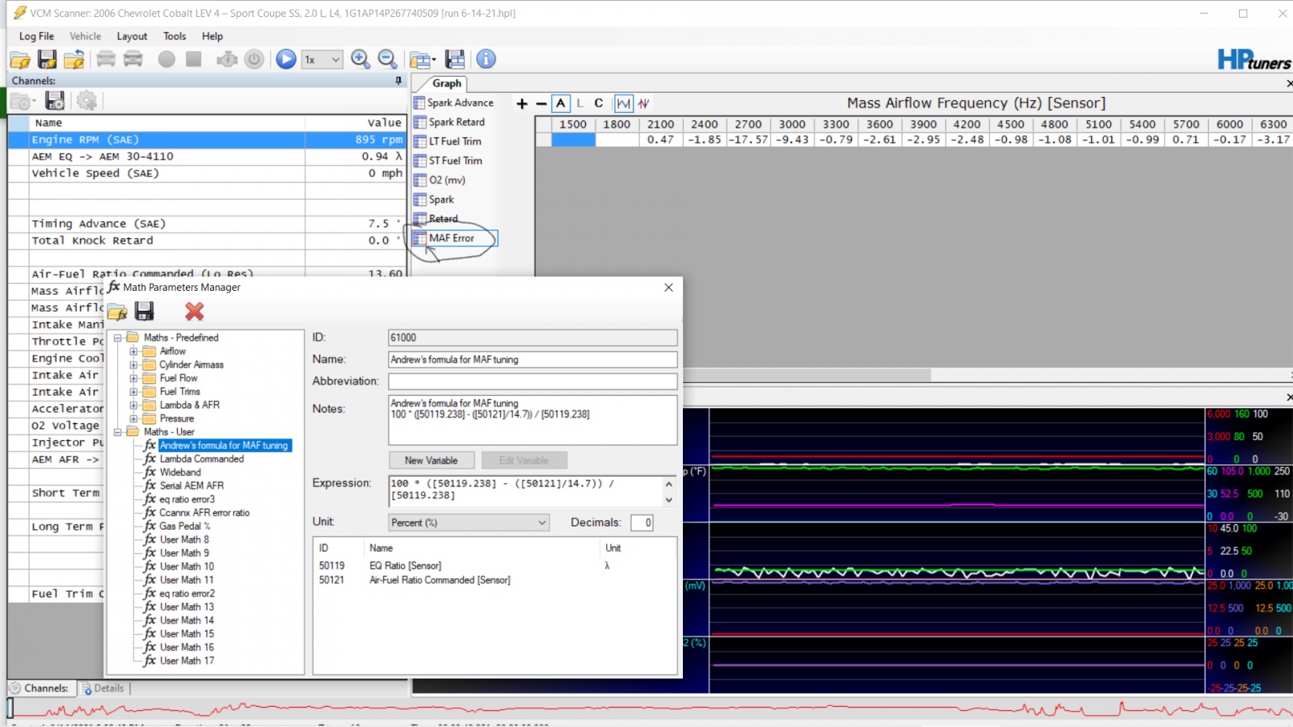Toggle the A average mode button
This screenshot has height=727, width=1293.
point(561,103)
